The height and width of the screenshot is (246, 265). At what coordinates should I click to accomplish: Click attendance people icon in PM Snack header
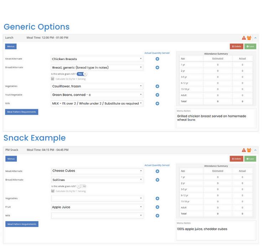click(249, 150)
